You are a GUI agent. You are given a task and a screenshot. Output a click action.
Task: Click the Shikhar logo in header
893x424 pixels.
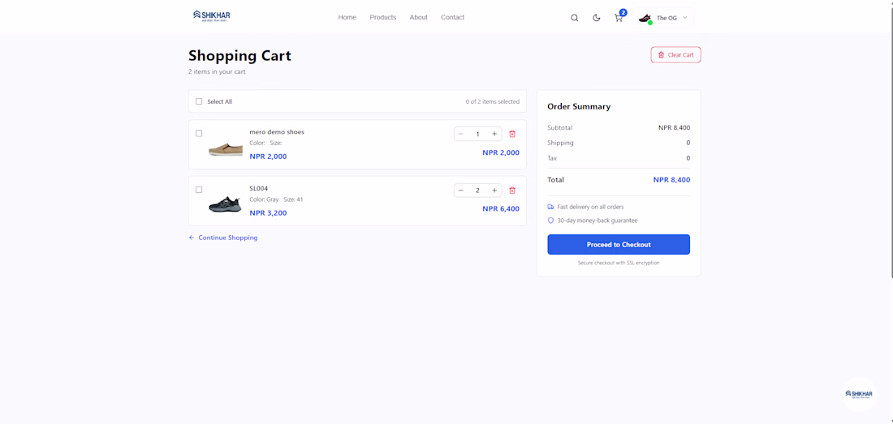click(212, 16)
